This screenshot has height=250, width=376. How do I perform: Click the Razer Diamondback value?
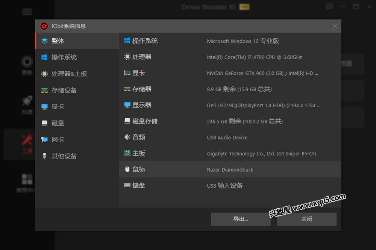tap(230, 170)
